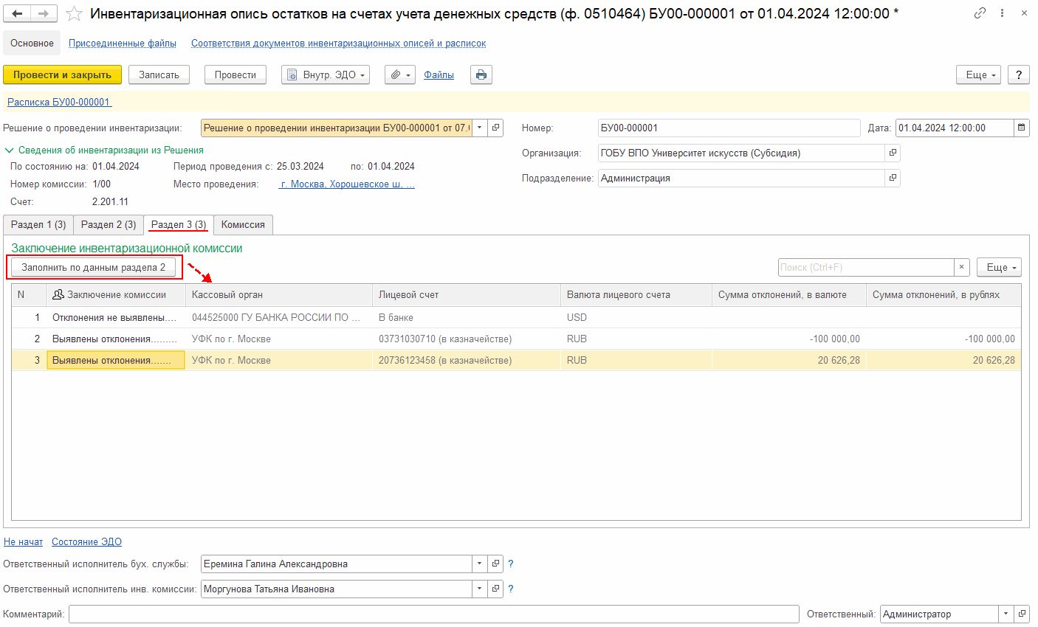Select -100 000,00 сумма в рублях cell

[x=944, y=339]
